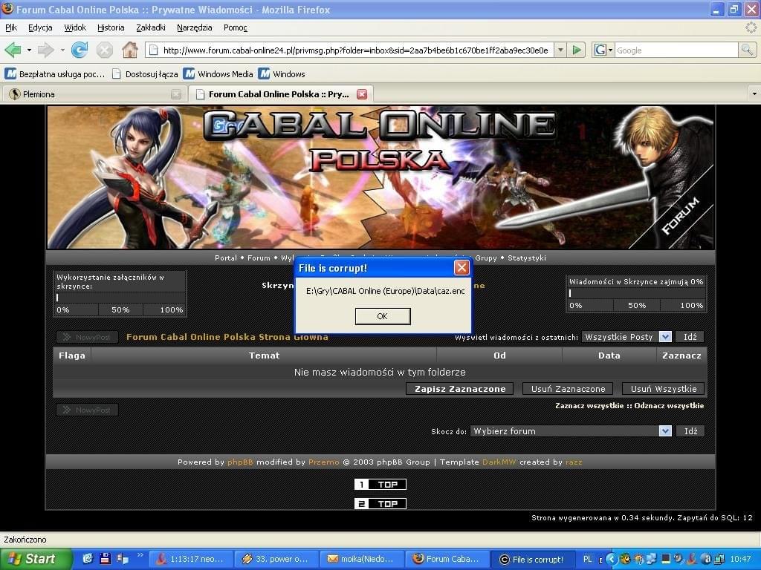Open the address bar URL history dropdown

point(560,50)
